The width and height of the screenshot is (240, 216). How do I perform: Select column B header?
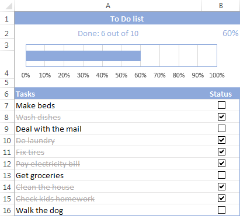[x=221, y=6]
